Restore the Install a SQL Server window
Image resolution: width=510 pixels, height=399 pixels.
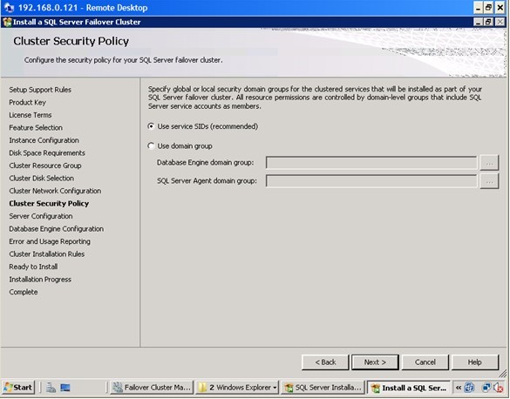(x=488, y=22)
